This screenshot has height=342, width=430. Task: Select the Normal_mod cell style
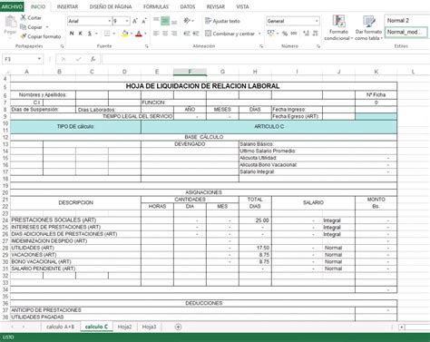tap(406, 32)
